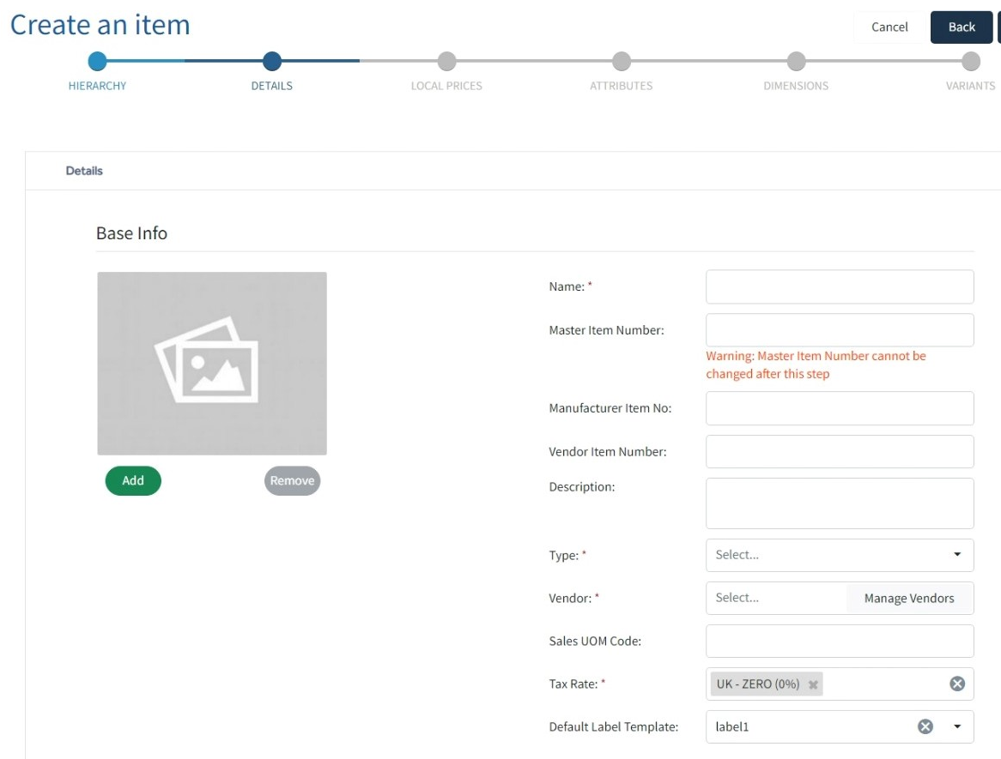This screenshot has width=1001, height=759.
Task: Jump to the Attributes step
Action: click(622, 61)
